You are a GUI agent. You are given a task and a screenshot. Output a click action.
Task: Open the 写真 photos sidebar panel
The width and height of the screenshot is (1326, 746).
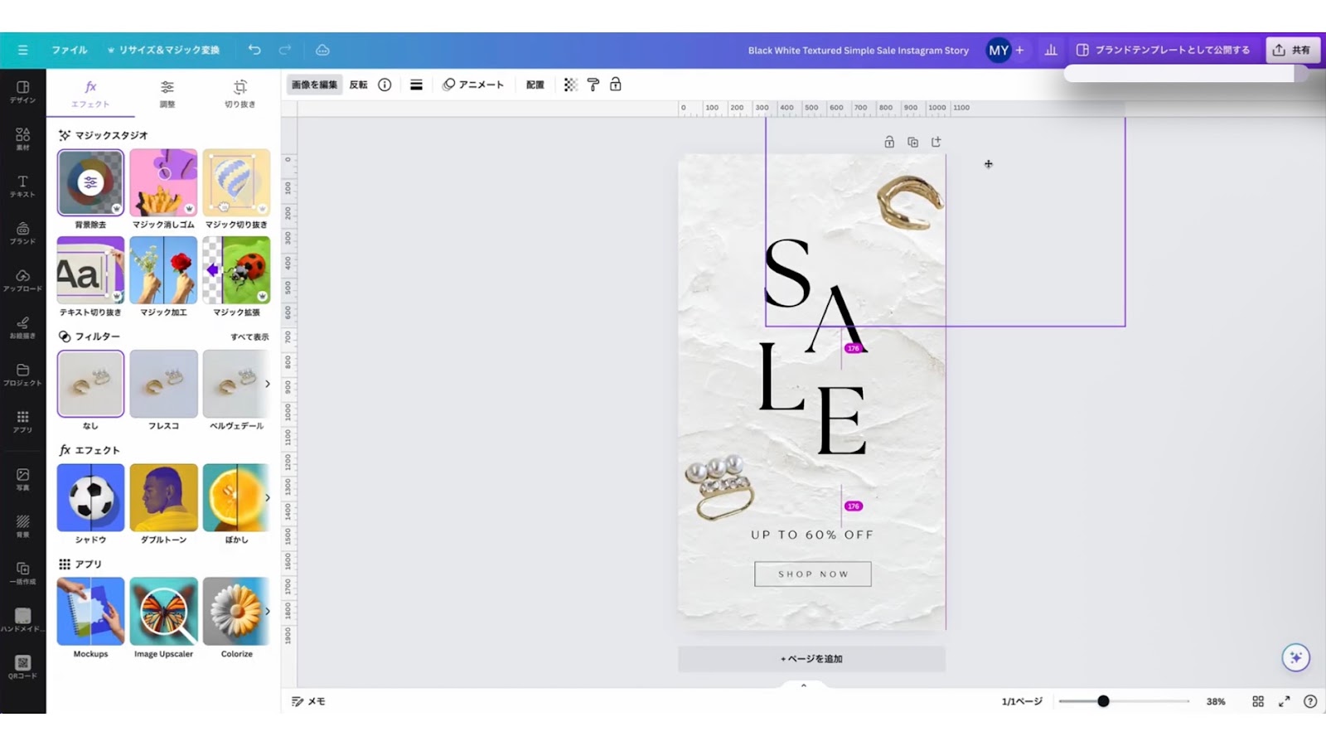coord(22,480)
